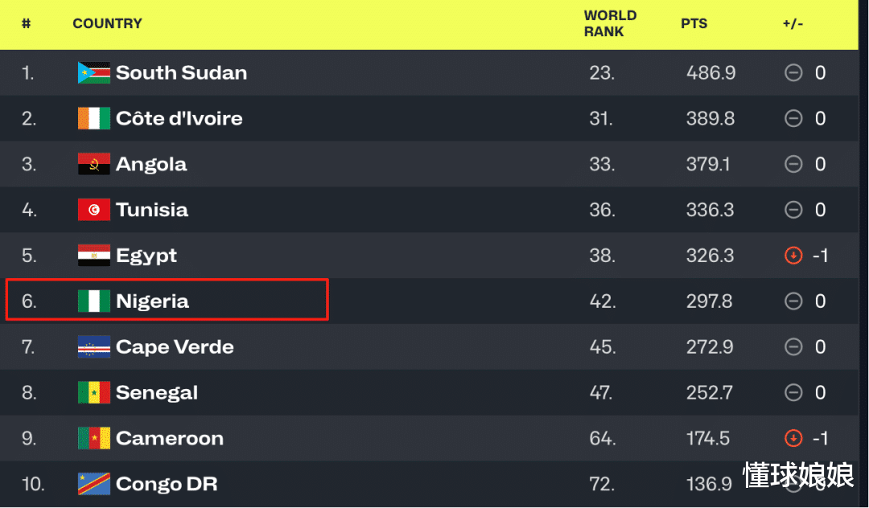Click Cameroon's red down-arrow rank change icon
869x508 pixels.
pyautogui.click(x=793, y=438)
